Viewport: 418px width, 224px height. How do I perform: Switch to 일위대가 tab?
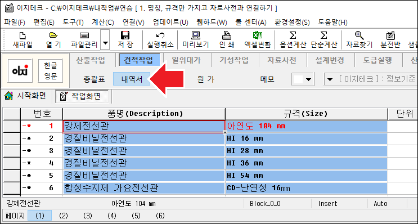[186, 60]
